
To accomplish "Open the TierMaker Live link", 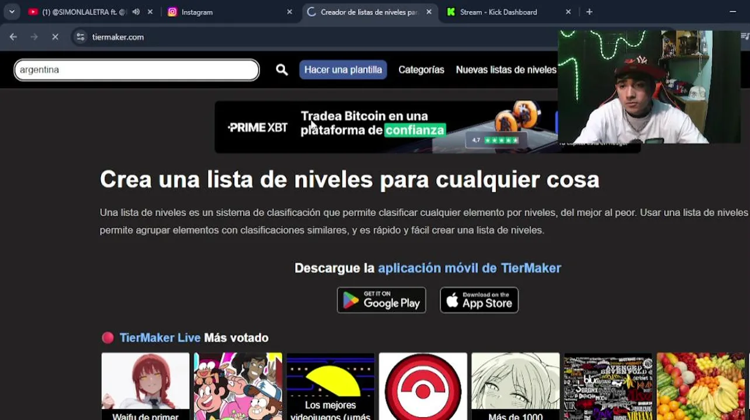I will point(160,338).
